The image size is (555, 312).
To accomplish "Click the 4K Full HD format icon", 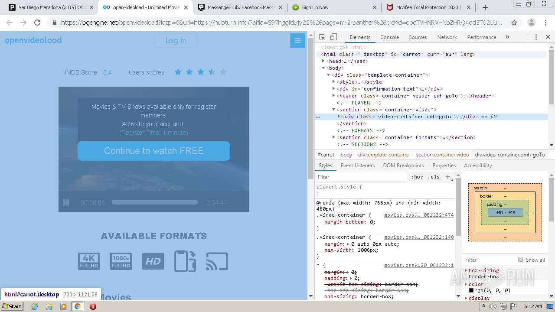I will [89, 261].
